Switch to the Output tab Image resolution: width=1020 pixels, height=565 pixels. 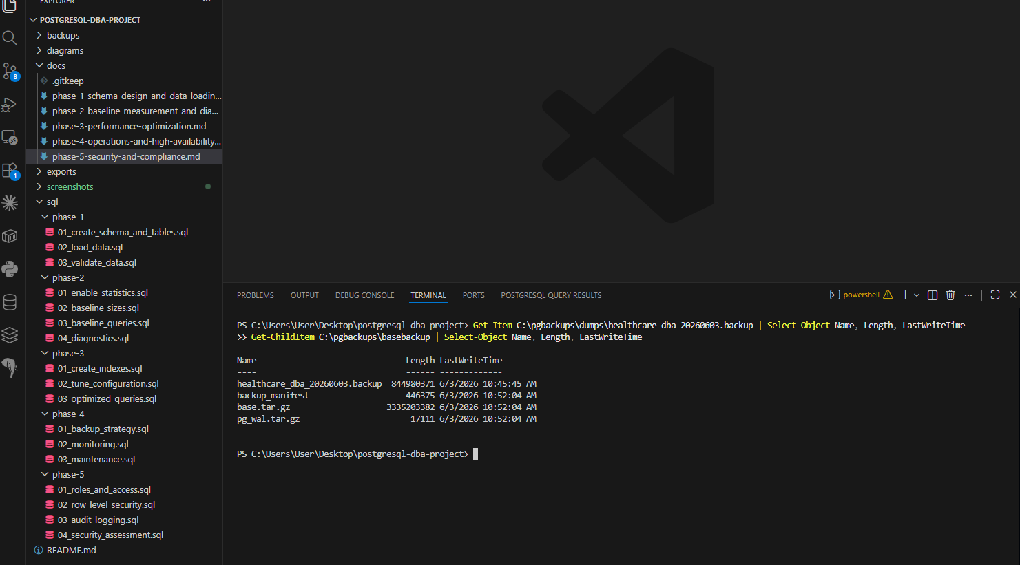(x=304, y=295)
